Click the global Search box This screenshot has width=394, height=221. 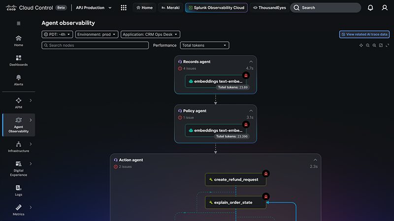(326, 8)
